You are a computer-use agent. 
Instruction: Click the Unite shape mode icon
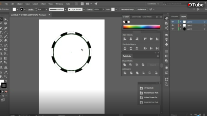125,65
